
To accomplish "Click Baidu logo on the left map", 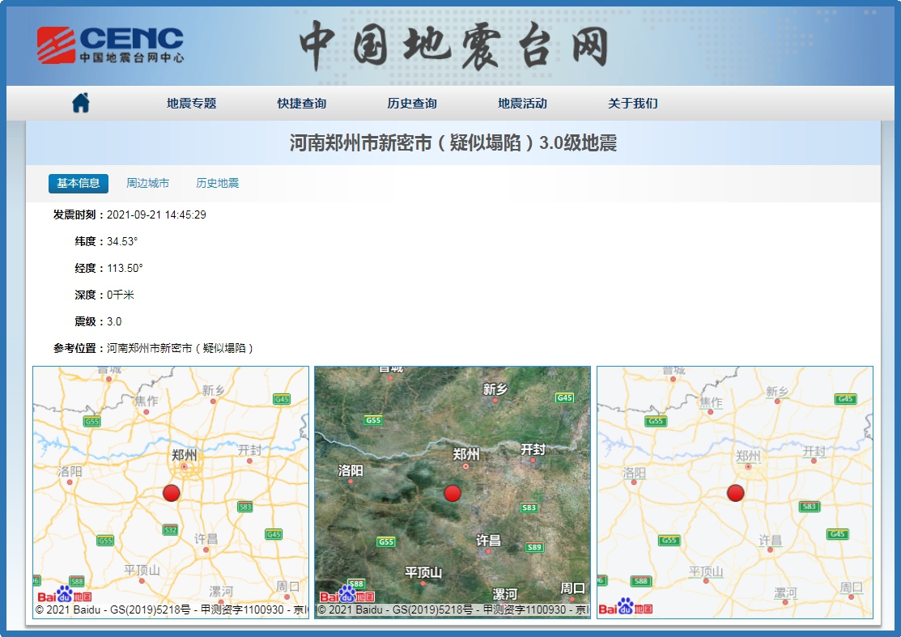I will pos(64,595).
